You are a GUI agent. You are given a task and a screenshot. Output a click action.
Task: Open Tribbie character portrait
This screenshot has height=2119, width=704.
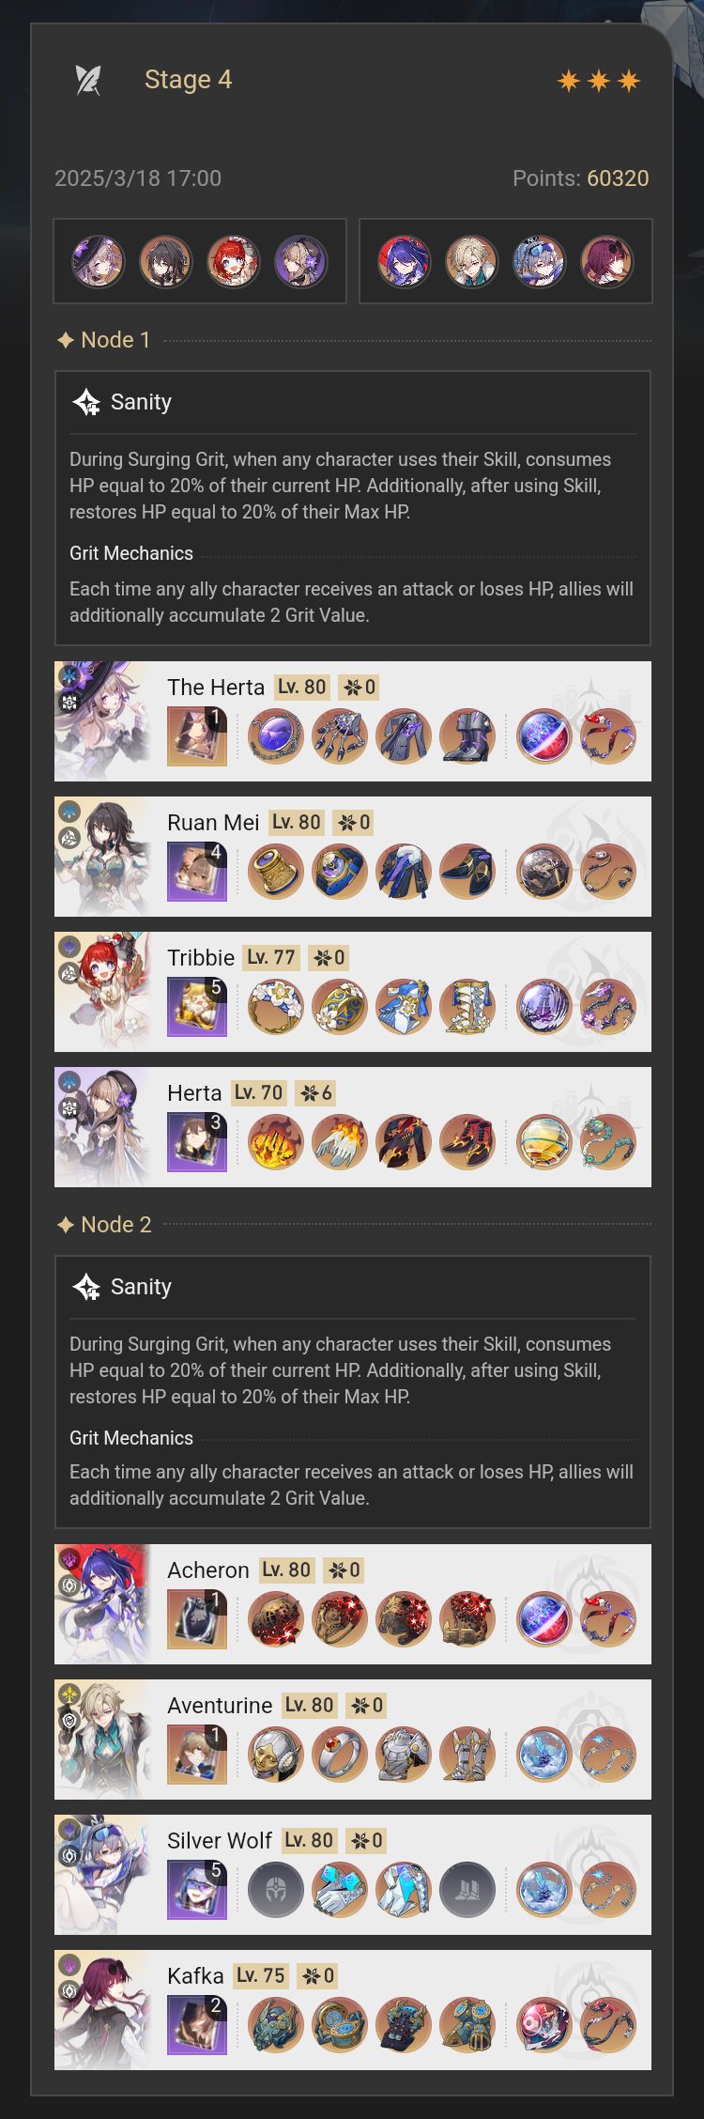pos(102,992)
